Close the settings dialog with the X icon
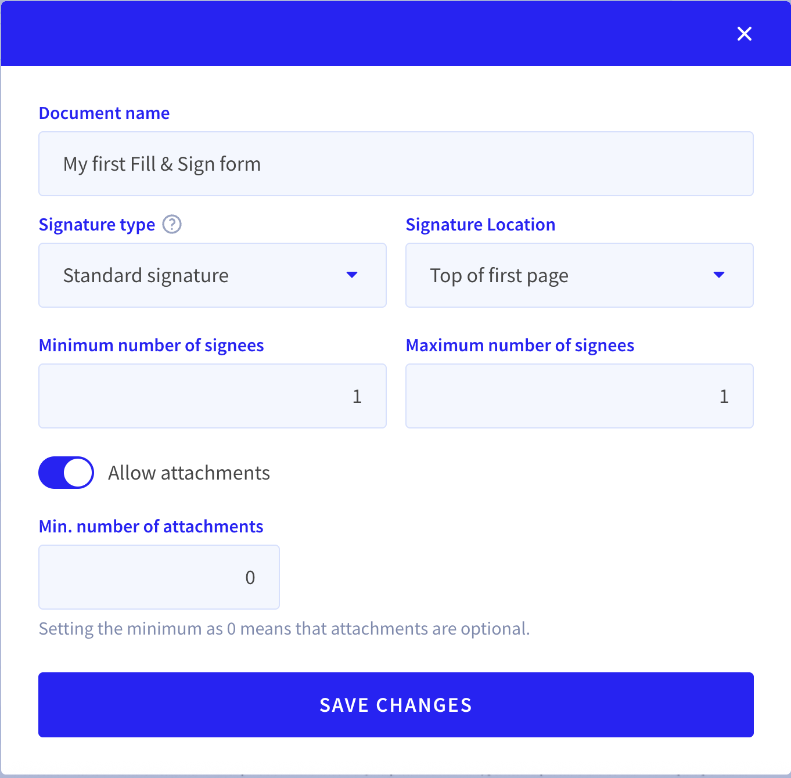This screenshot has width=791, height=778. pyautogui.click(x=744, y=34)
